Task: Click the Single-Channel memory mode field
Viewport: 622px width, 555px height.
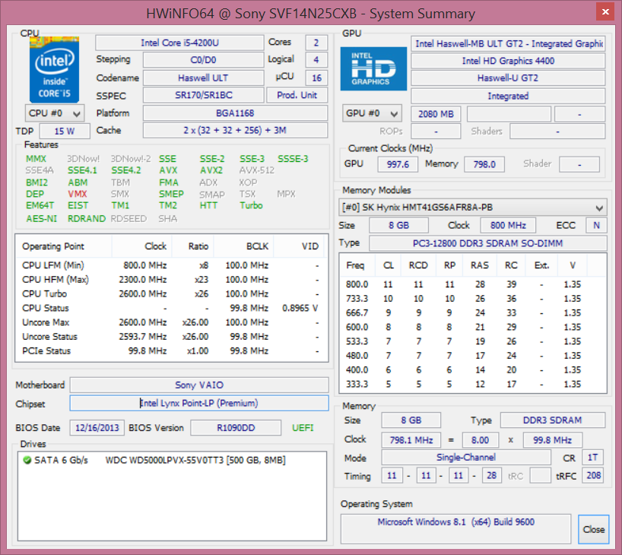Action: (466, 458)
